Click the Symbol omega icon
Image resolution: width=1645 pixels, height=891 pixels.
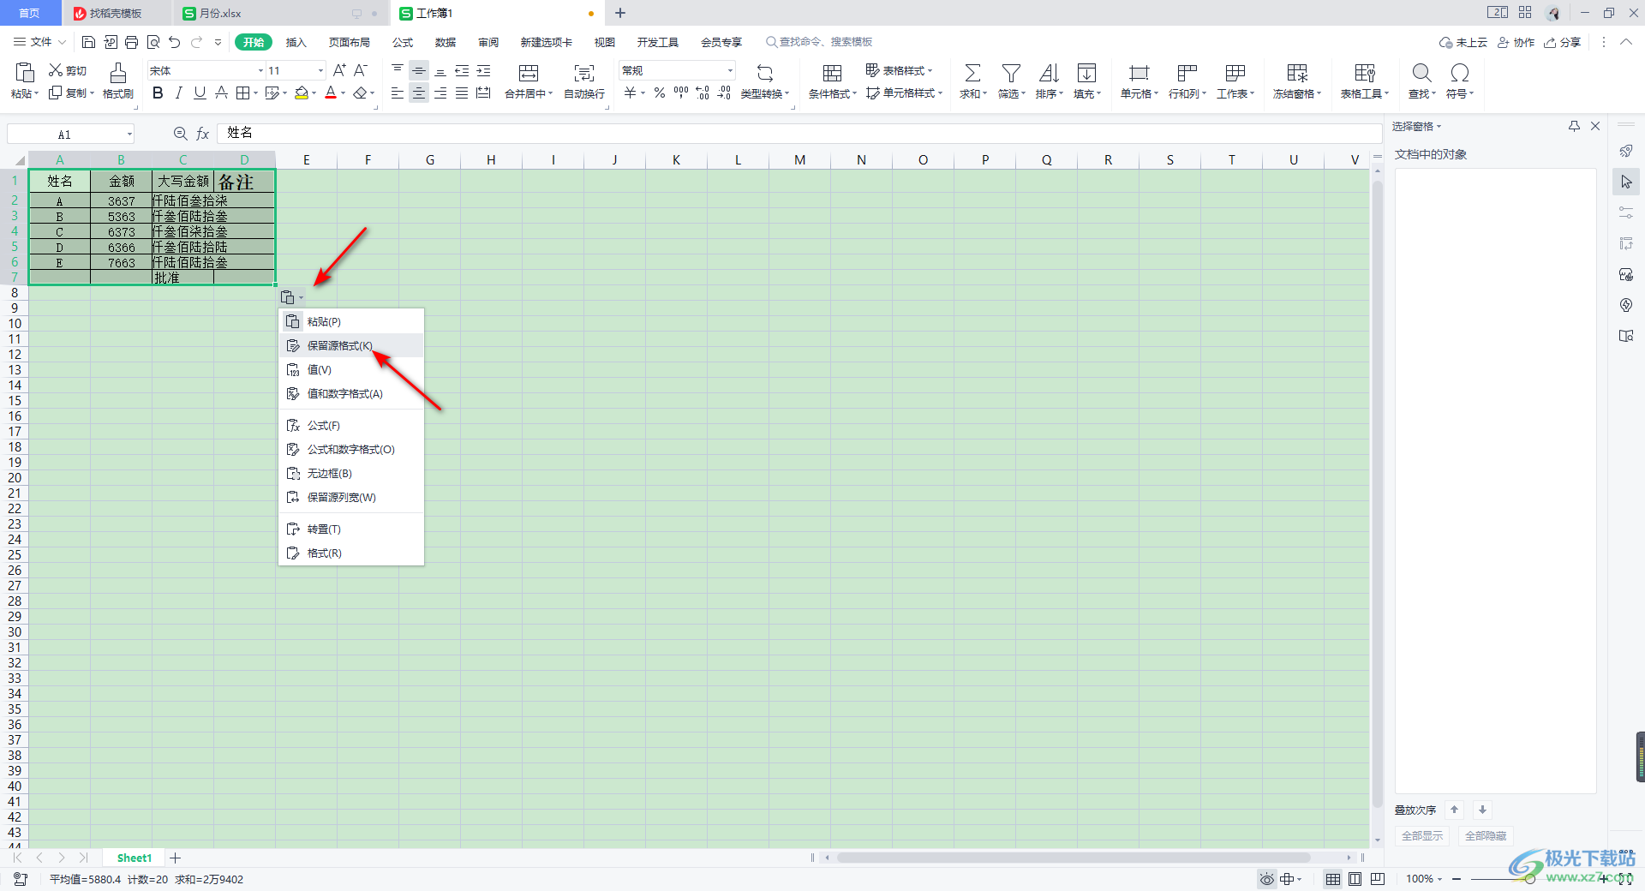(x=1460, y=73)
